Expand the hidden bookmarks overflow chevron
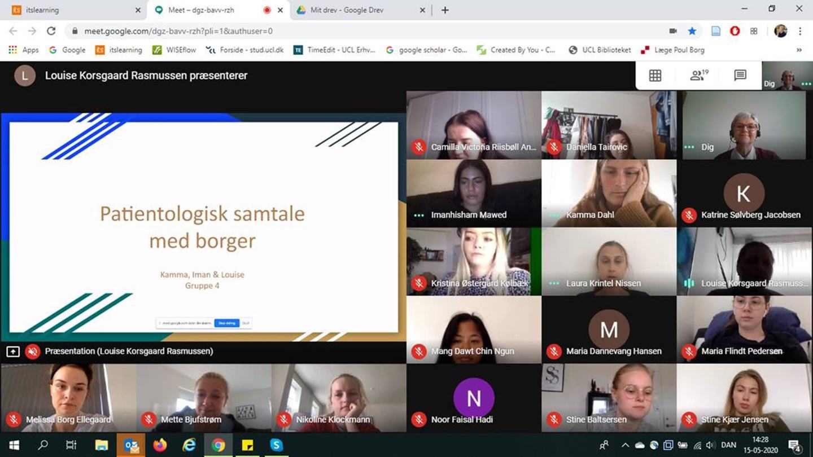The image size is (813, 457). [799, 50]
